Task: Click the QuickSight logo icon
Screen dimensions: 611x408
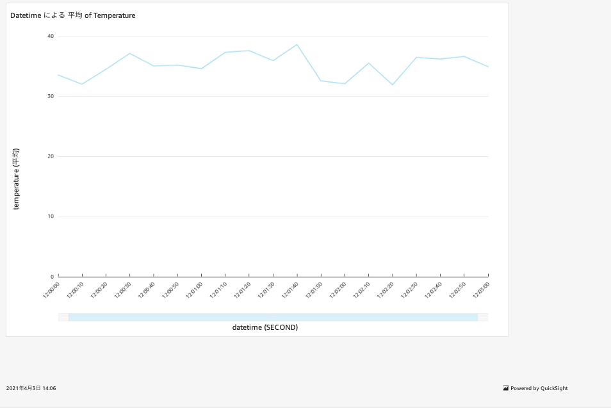Action: tap(506, 388)
